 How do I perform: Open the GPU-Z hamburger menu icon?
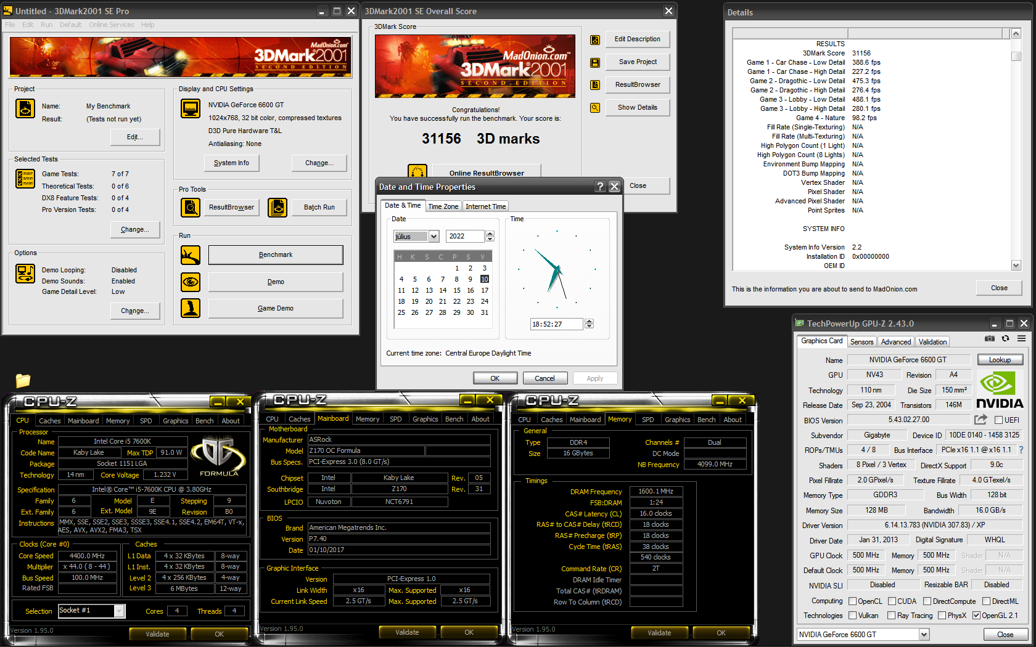[x=1022, y=338]
